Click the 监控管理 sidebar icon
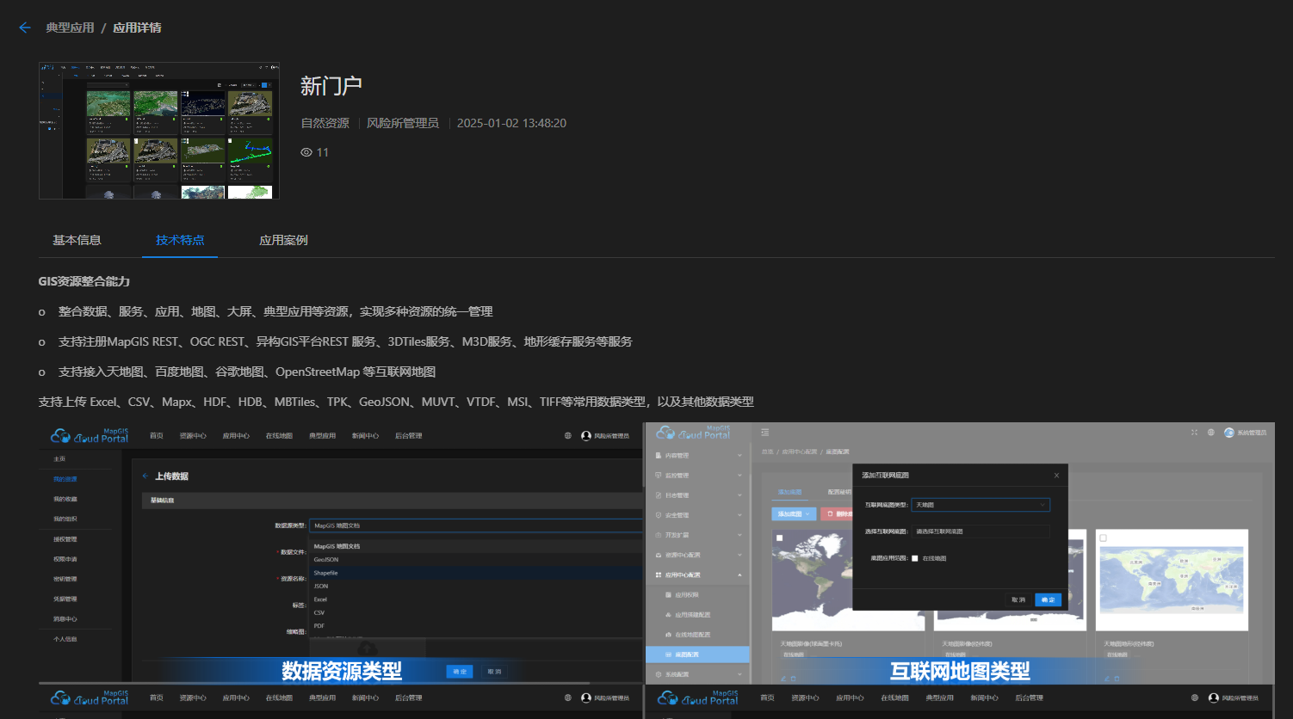 pyautogui.click(x=659, y=475)
